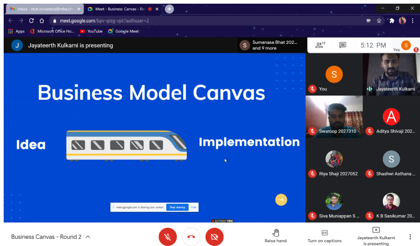Reload the Google Meet page

(31, 20)
